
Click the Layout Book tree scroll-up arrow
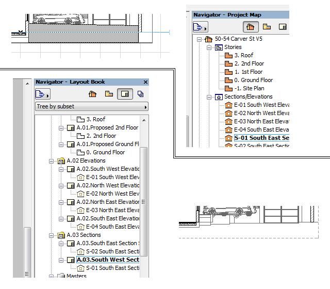point(144,120)
